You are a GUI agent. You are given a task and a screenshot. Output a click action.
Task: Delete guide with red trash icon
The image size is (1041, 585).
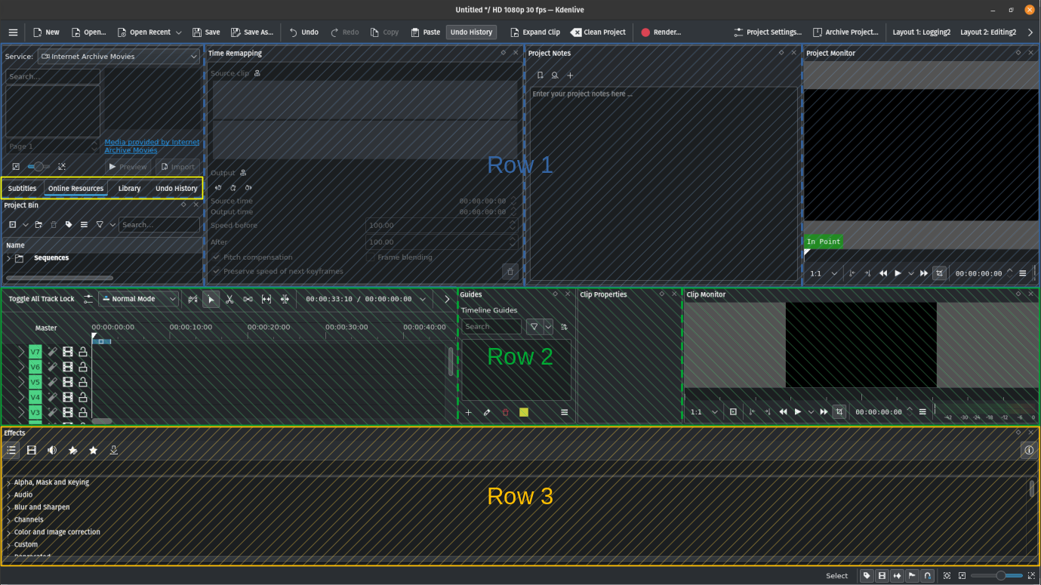[506, 412]
